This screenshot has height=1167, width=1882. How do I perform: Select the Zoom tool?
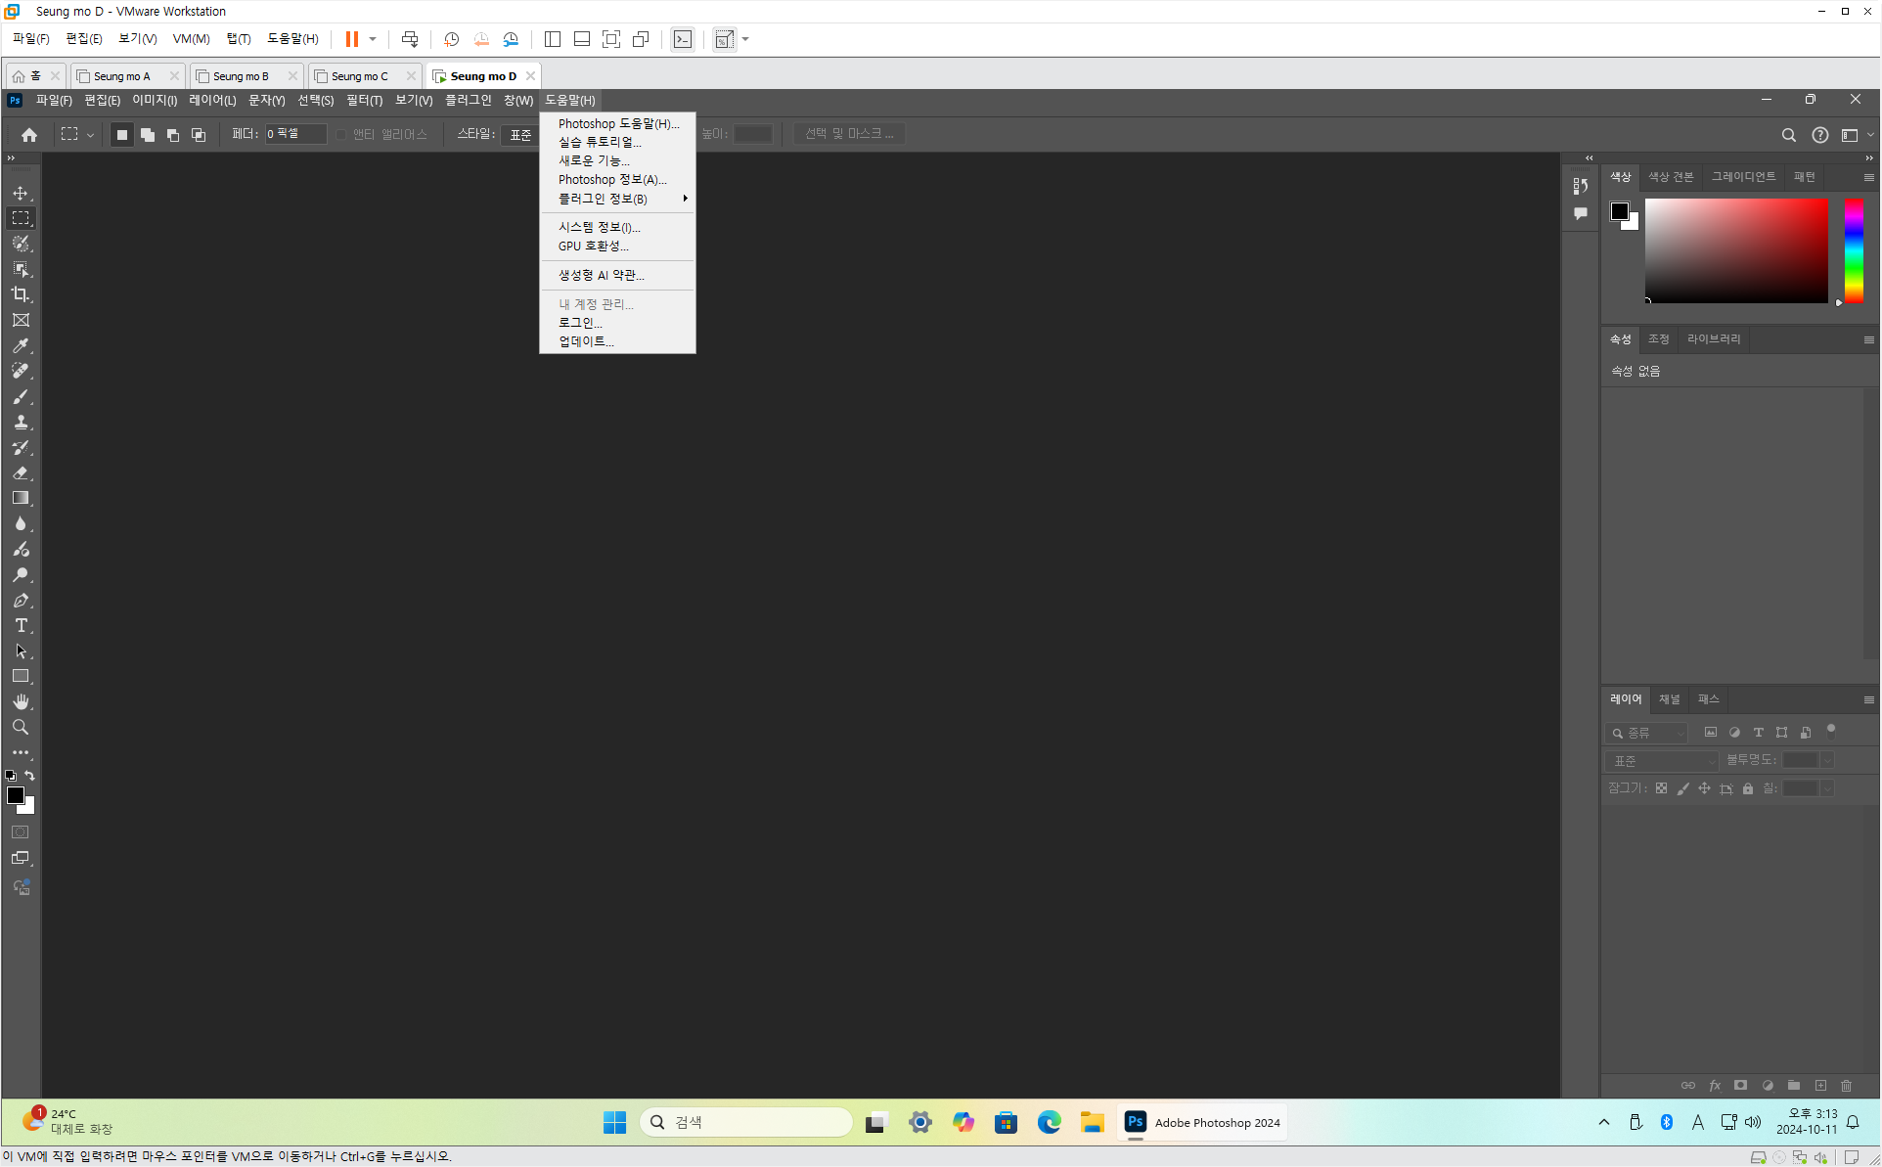[21, 727]
